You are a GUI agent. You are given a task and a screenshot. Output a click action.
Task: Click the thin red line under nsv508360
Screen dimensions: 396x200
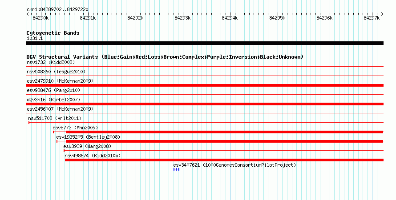click(x=205, y=76)
